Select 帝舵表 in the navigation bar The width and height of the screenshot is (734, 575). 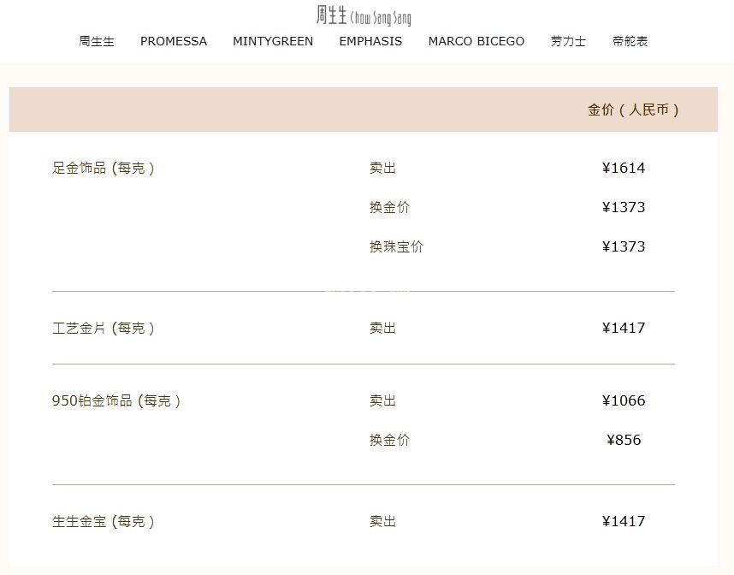pyautogui.click(x=630, y=41)
